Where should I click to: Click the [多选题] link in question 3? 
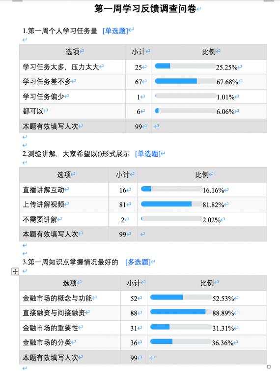[x=138, y=262]
